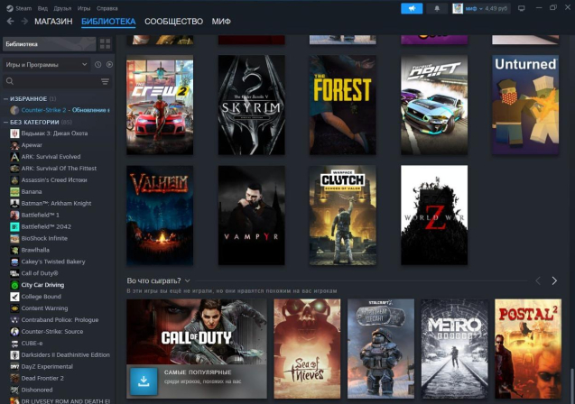
Task: Switch to Big Picture mode via monitor icon
Action: click(x=520, y=8)
